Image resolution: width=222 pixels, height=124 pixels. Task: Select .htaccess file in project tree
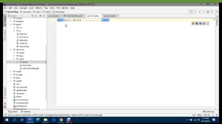22,34
